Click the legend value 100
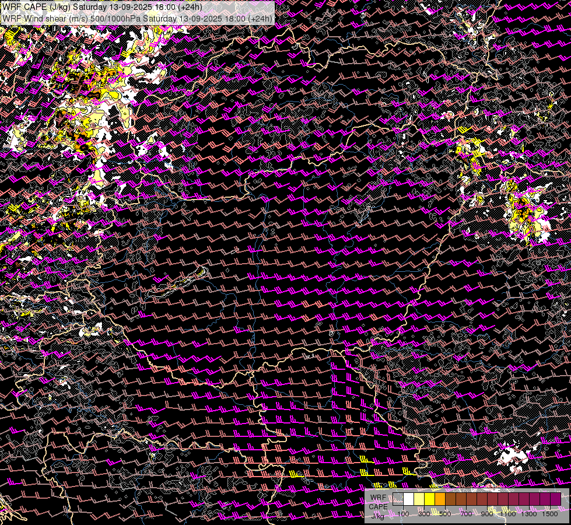571x525 pixels. pyautogui.click(x=403, y=514)
